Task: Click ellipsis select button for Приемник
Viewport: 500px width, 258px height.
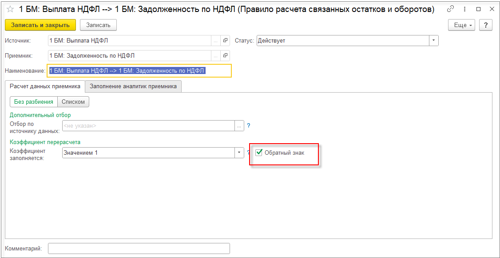Action: [216, 55]
